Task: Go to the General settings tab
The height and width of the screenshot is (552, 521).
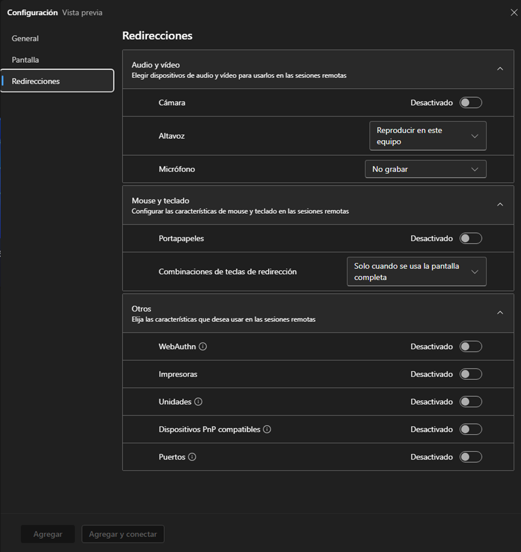Action: click(x=25, y=39)
